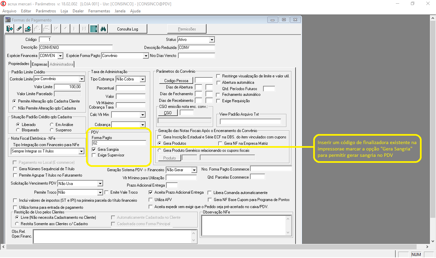Click the exit door icon in the toolbar

[10, 29]
